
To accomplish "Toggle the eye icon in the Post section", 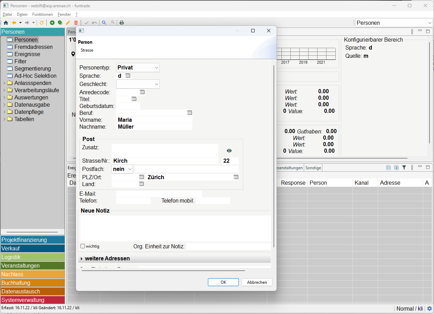I will (x=229, y=151).
